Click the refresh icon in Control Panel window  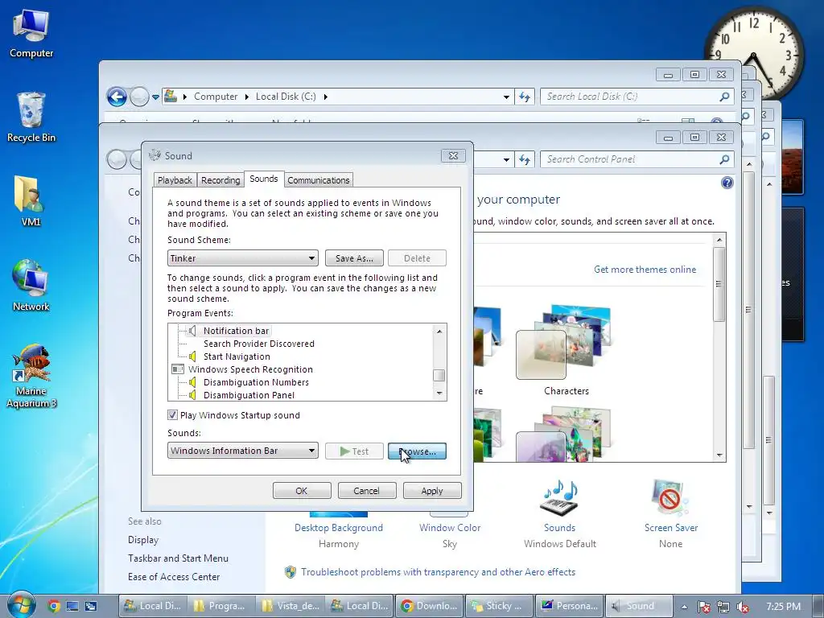(x=525, y=159)
